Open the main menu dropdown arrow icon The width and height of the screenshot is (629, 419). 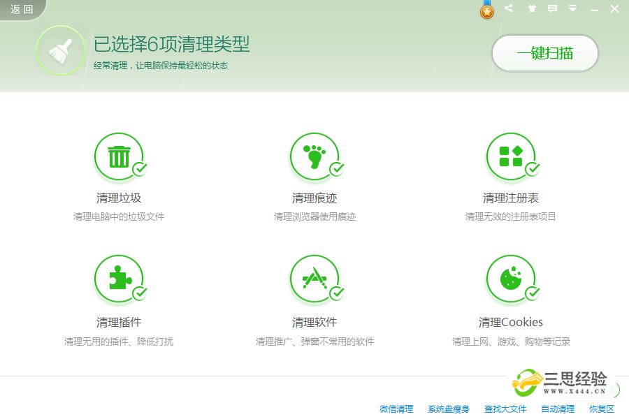[573, 8]
